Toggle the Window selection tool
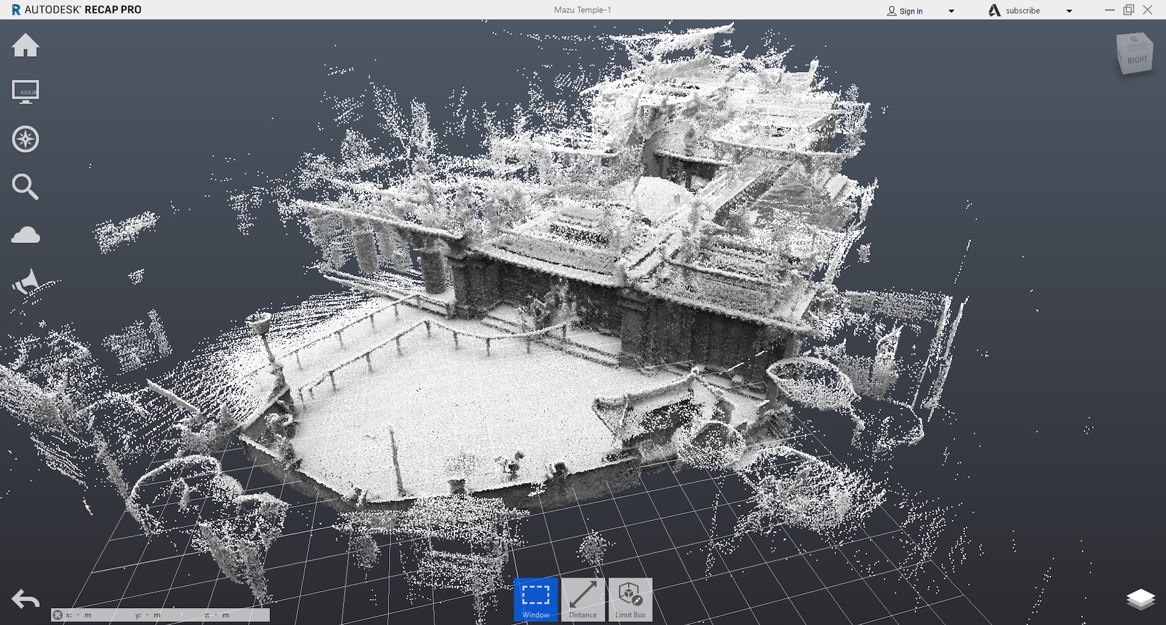 pos(536,599)
